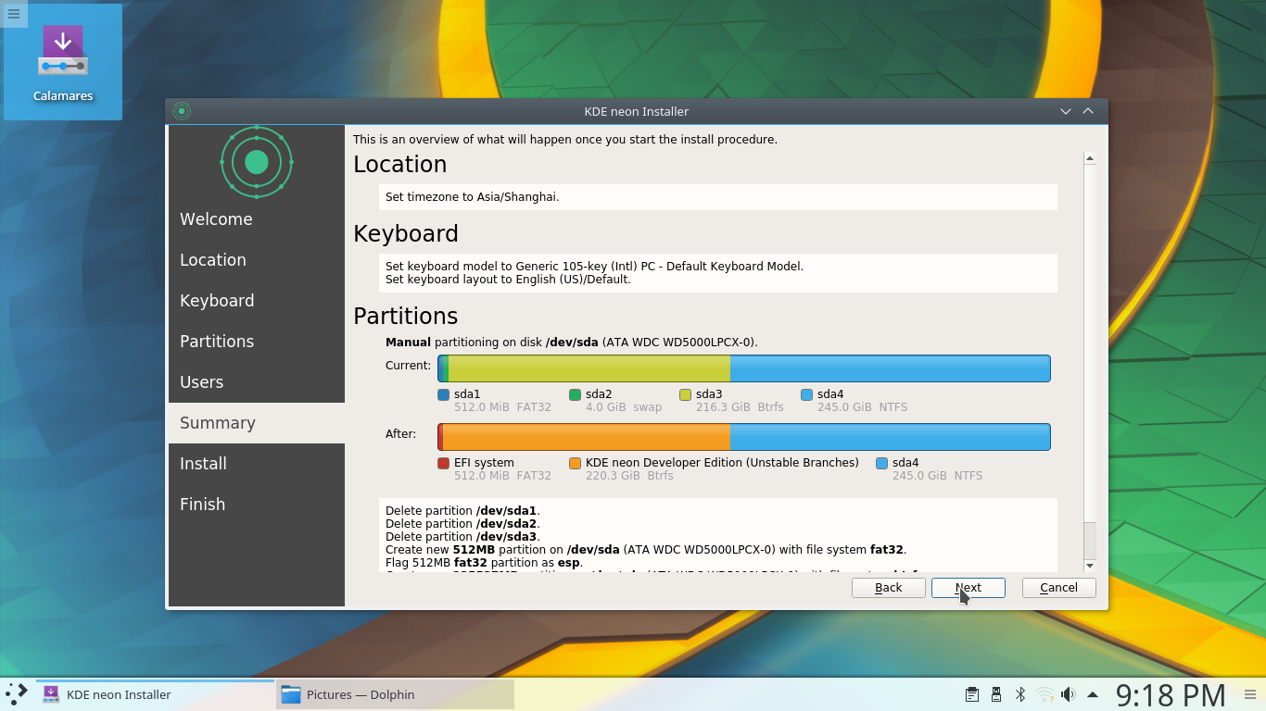This screenshot has height=711, width=1266.
Task: Click the '220.3 GiB Btrfs' label
Action: click(x=629, y=476)
